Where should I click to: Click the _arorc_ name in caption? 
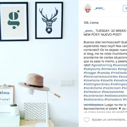[x=89, y=31]
